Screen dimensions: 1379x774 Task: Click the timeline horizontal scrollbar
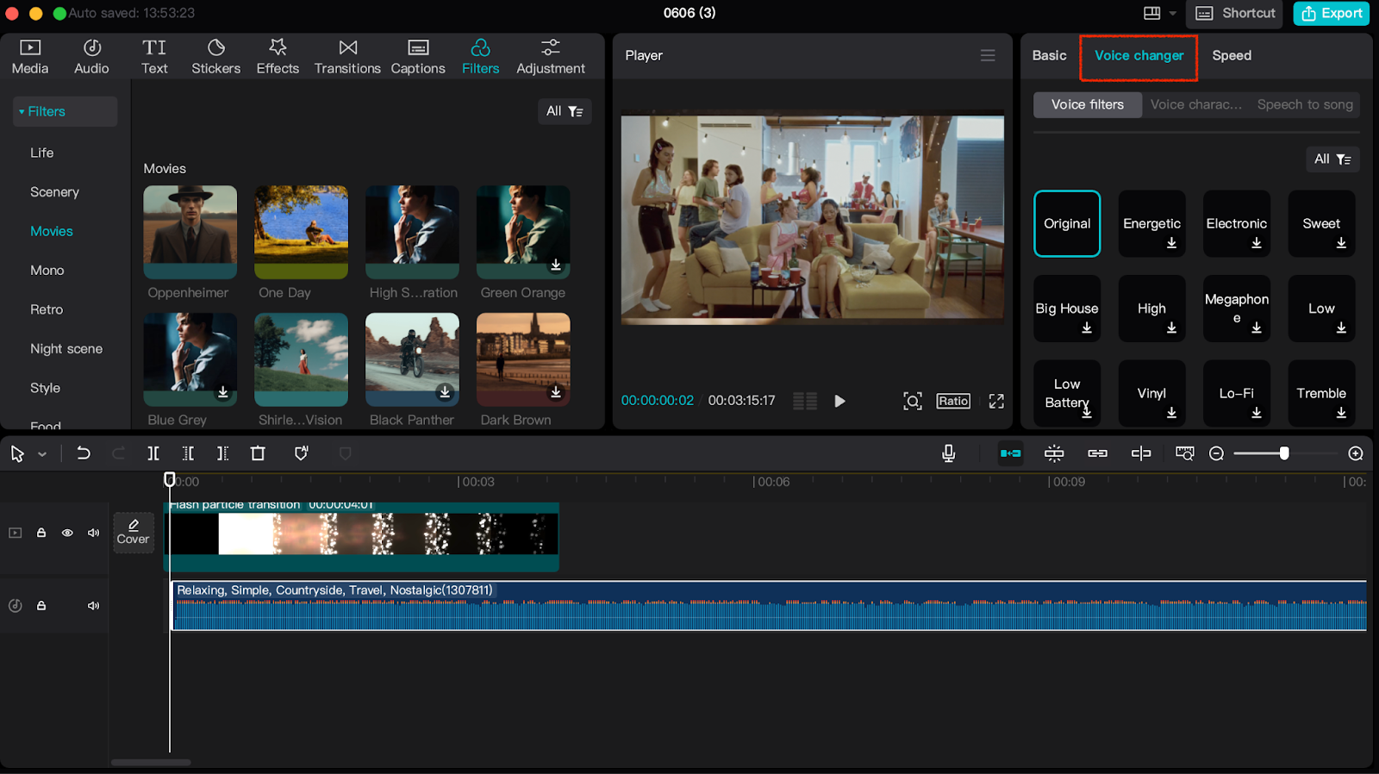pos(151,762)
